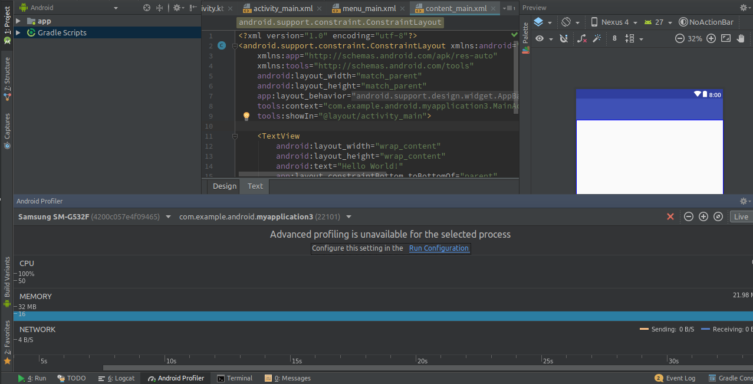Click the clear all constraints icon
753x384 pixels.
tap(581, 38)
